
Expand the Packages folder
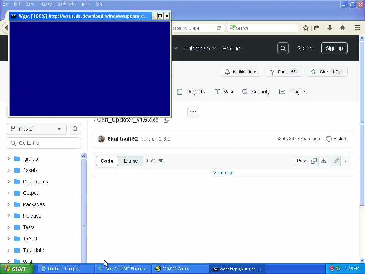[x=9, y=204]
